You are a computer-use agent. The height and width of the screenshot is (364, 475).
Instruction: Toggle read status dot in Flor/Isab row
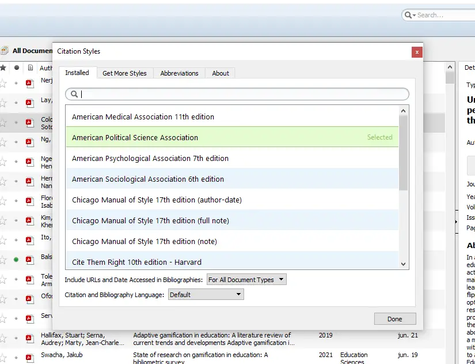tap(16, 201)
